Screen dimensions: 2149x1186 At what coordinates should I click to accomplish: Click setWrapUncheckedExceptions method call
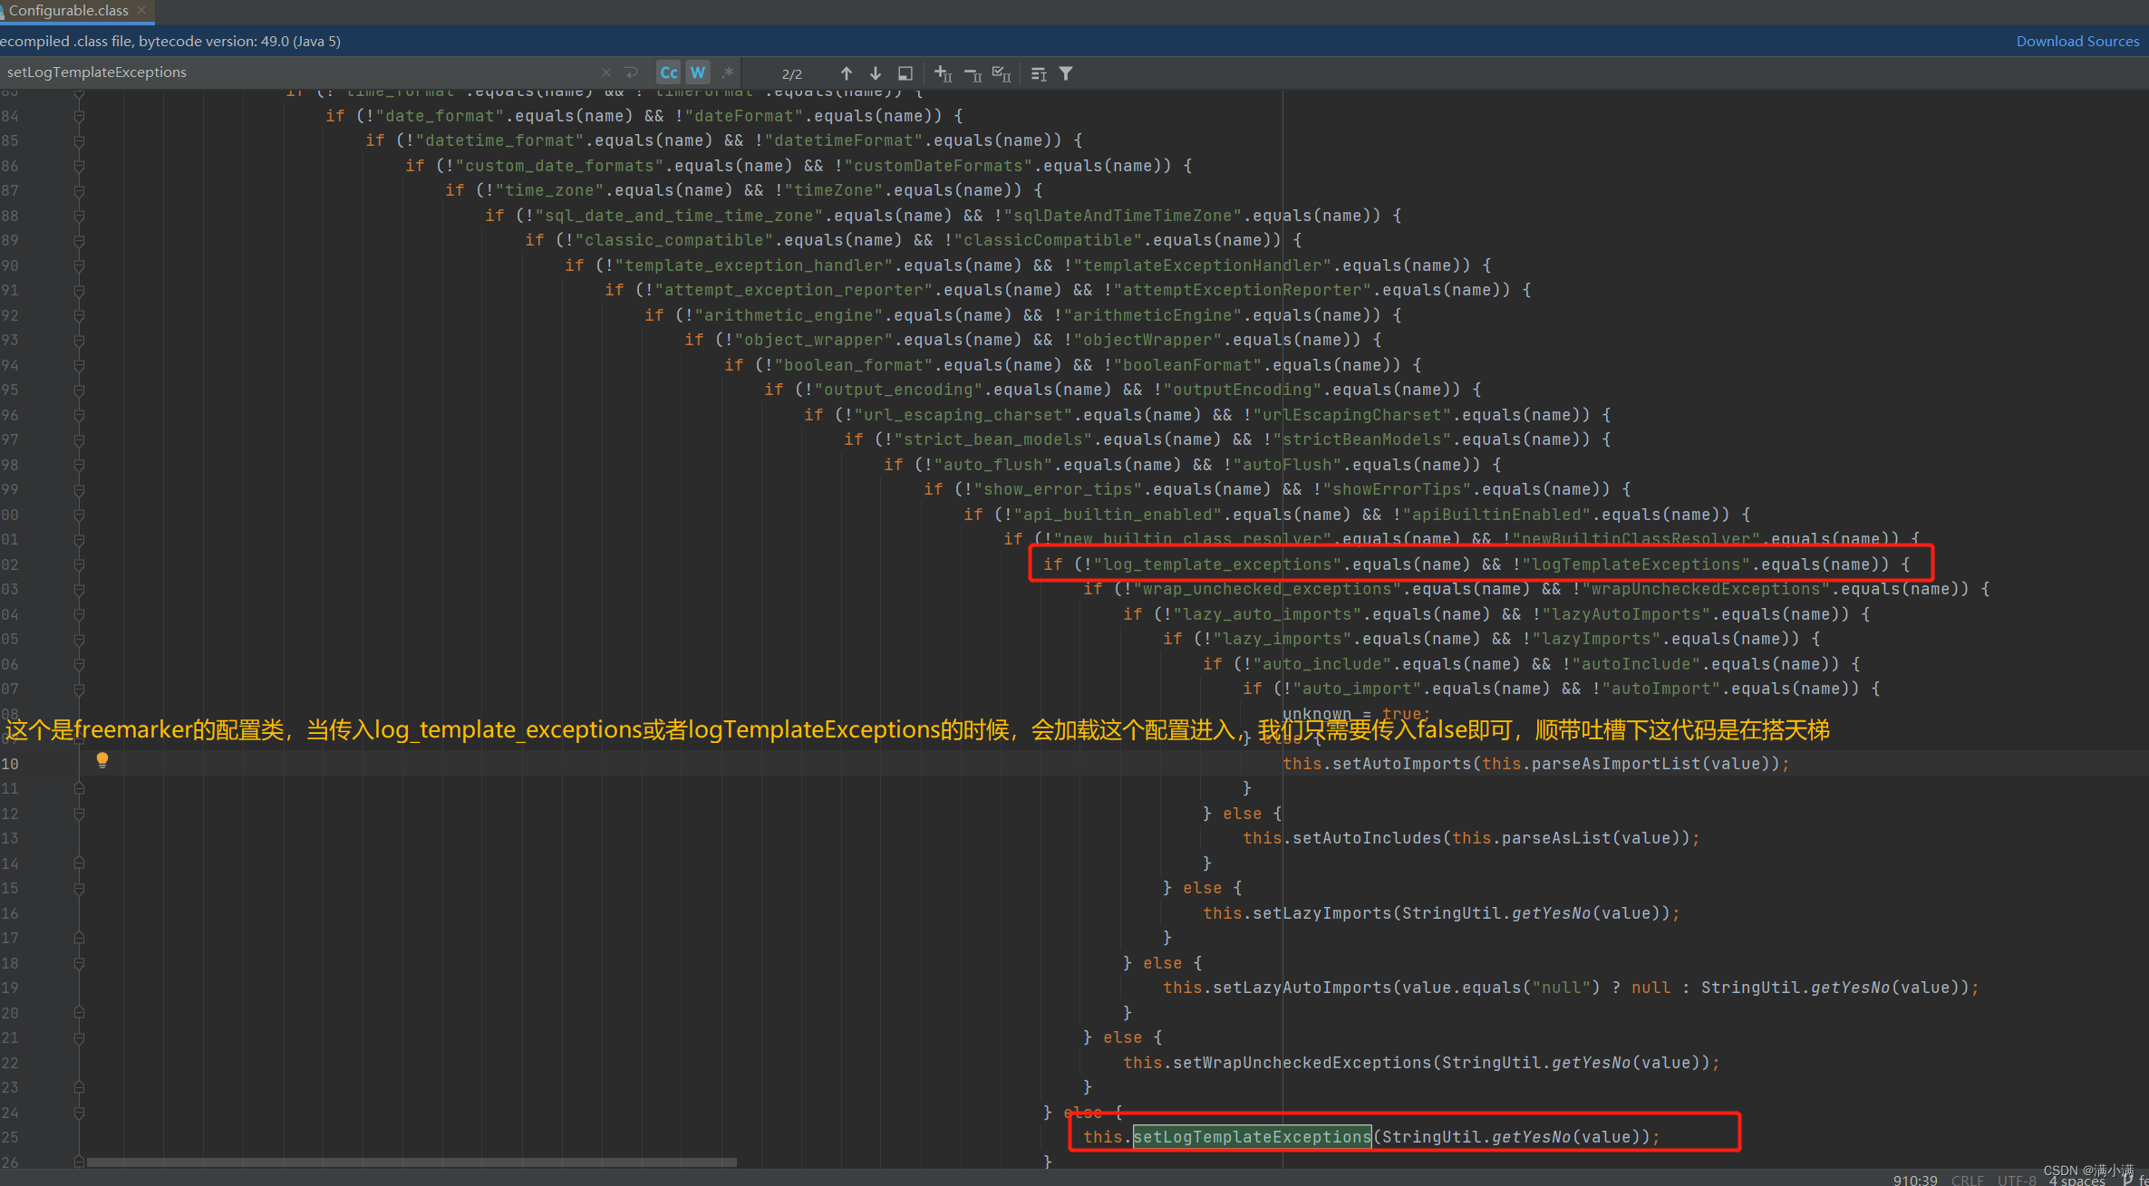pos(1302,1063)
